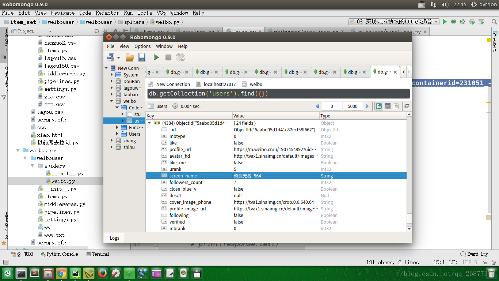499x281 pixels.
Task: Open Sublime Text from the dock
Action: [x=35, y=273]
